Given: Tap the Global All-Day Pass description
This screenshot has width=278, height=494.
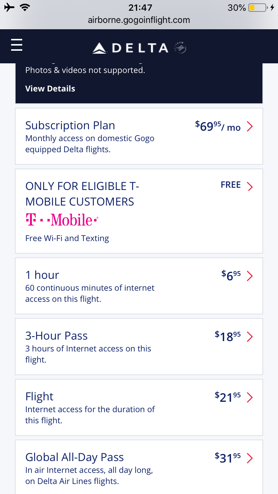Looking at the screenshot, I should coord(89,476).
